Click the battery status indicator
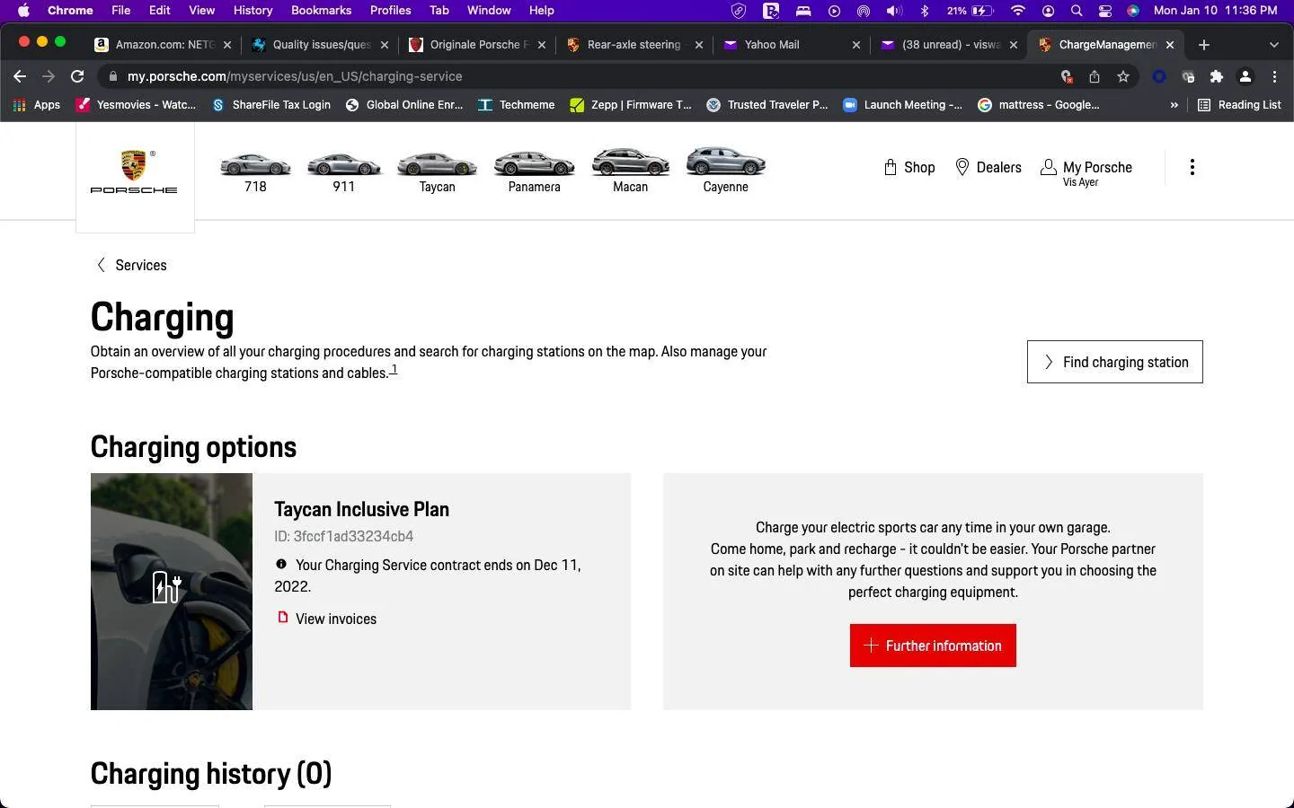The height and width of the screenshot is (808, 1294). tap(970, 11)
